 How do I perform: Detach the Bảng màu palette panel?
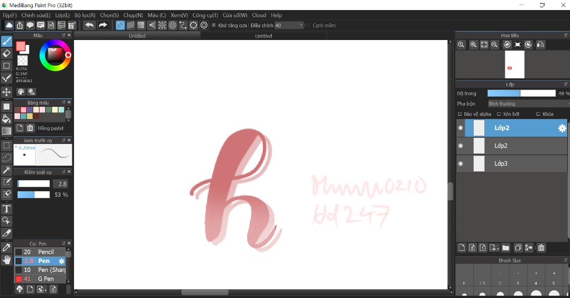[x=63, y=102]
